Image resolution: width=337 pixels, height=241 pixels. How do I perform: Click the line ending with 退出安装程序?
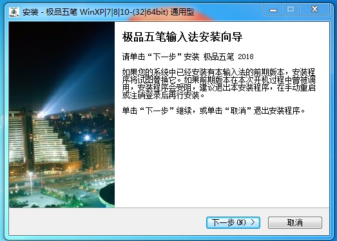214,111
